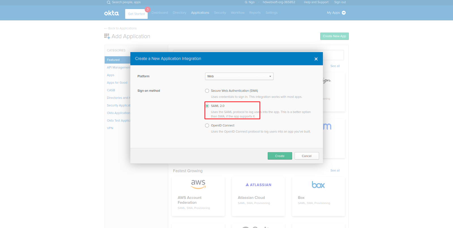Screen dimensions: 453x228
Task: Open the Security menu in navigation bar
Action: point(220,13)
